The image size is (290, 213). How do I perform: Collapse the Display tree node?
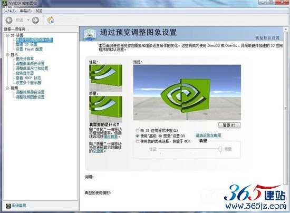7,54
